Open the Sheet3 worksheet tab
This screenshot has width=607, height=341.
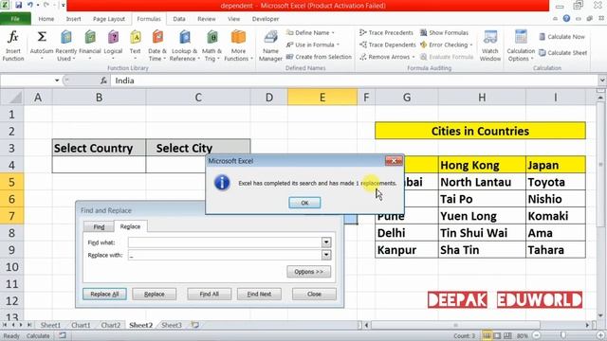click(171, 325)
